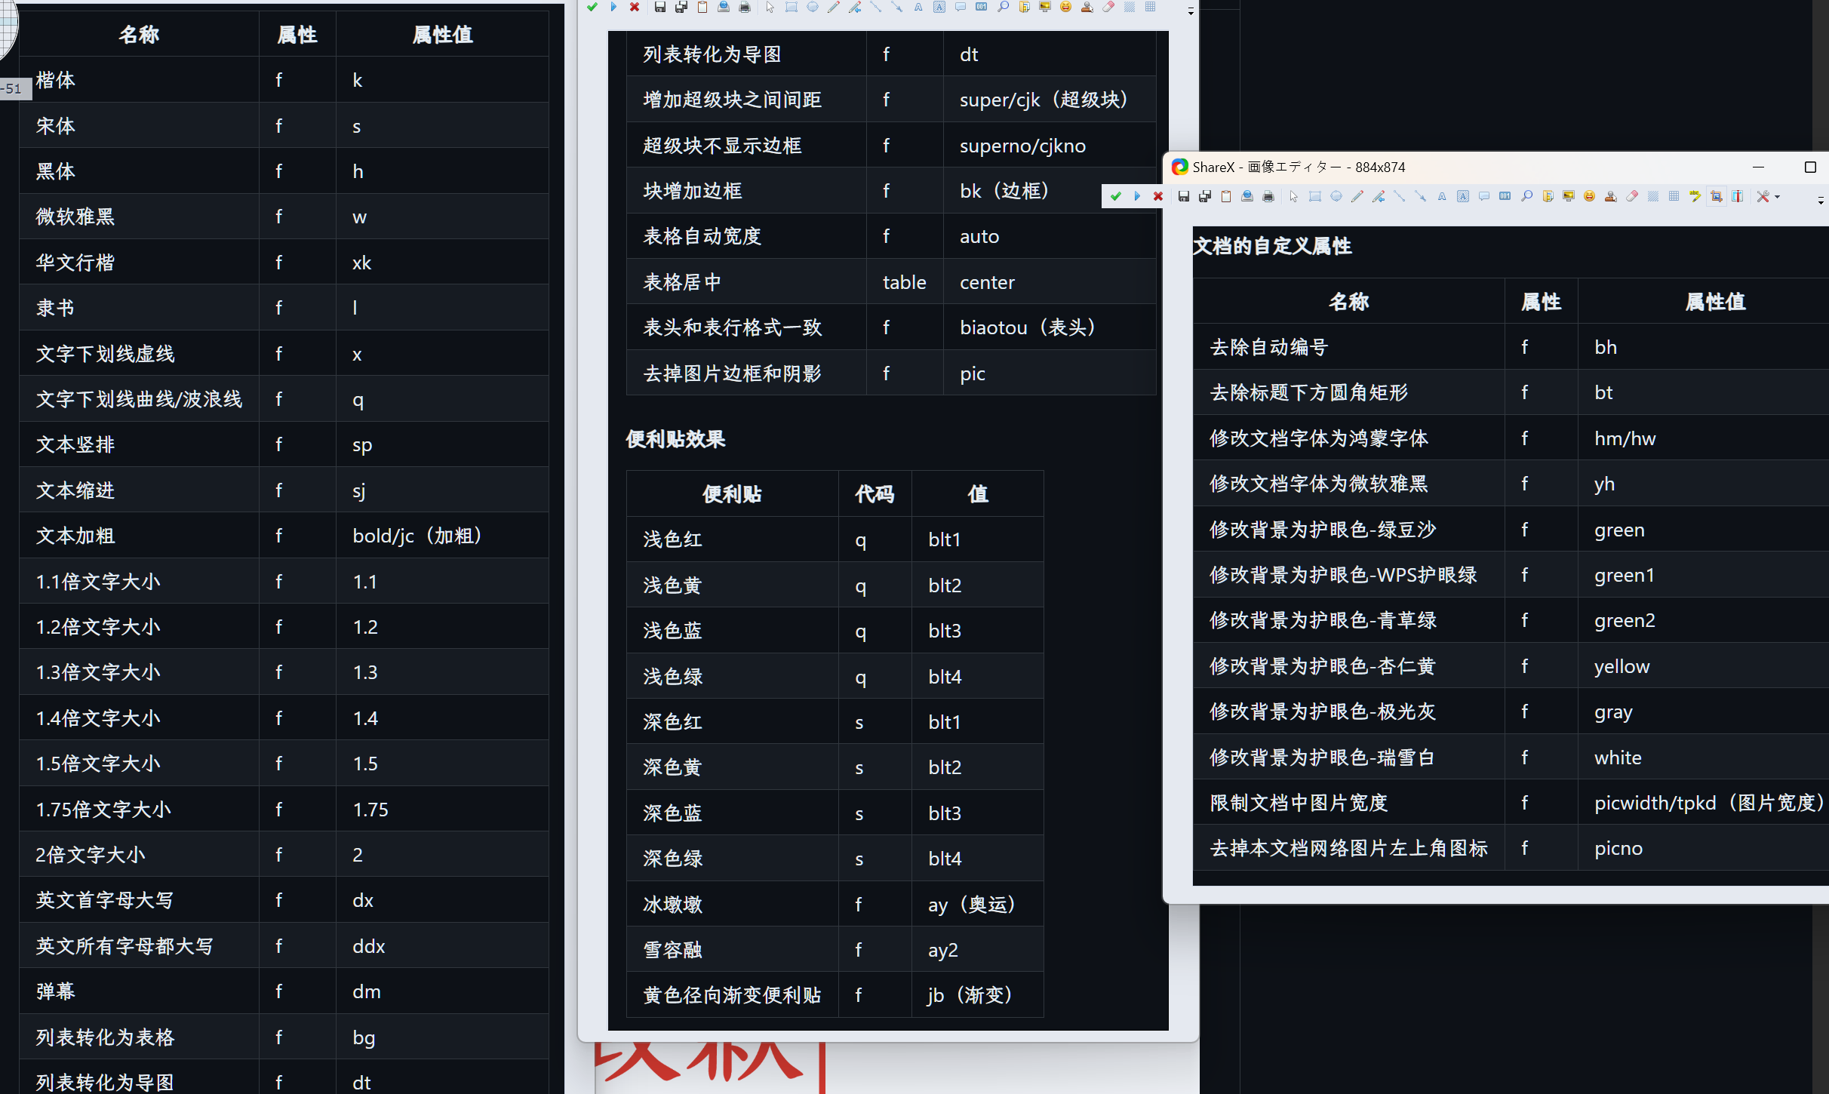This screenshot has height=1094, width=1829.
Task: Select the ellipse drawing tool in front editor
Action: tap(1336, 197)
